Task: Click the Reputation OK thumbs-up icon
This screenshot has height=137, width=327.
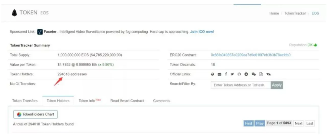Action: pyautogui.click(x=315, y=45)
